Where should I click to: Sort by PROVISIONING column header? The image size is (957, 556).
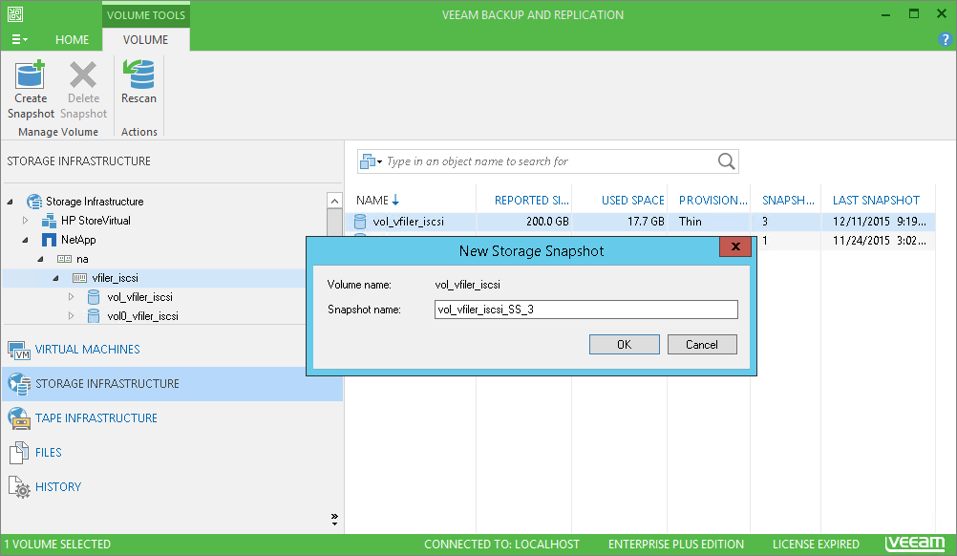712,201
